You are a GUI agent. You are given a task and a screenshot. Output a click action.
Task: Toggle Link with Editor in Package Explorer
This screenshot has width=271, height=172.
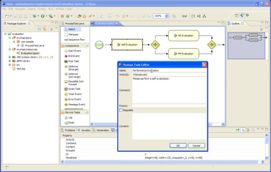tap(44, 29)
